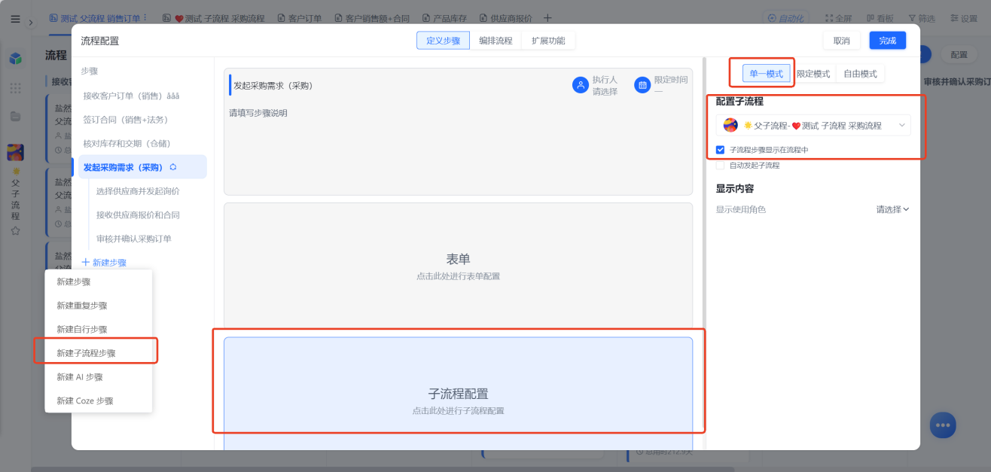Expand the sidebar arrow beside the hamburger menu

click(x=31, y=23)
